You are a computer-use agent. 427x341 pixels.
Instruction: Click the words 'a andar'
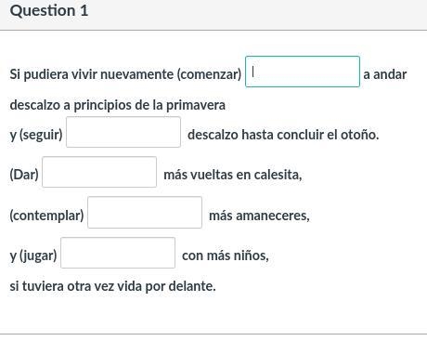(385, 74)
